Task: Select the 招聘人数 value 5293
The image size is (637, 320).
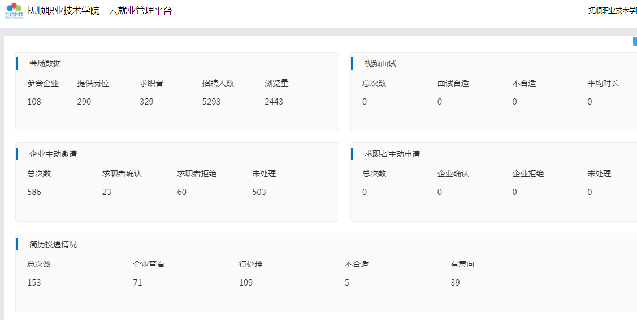Action: pos(211,102)
